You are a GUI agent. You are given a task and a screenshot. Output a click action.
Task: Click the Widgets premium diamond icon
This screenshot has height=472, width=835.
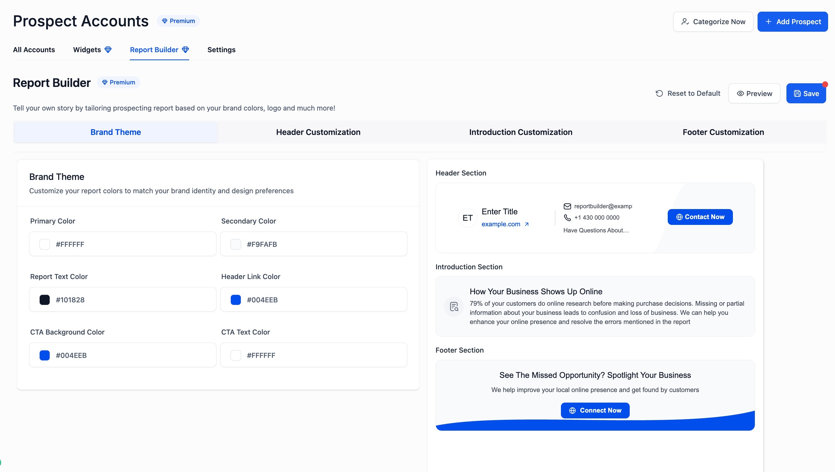(108, 50)
